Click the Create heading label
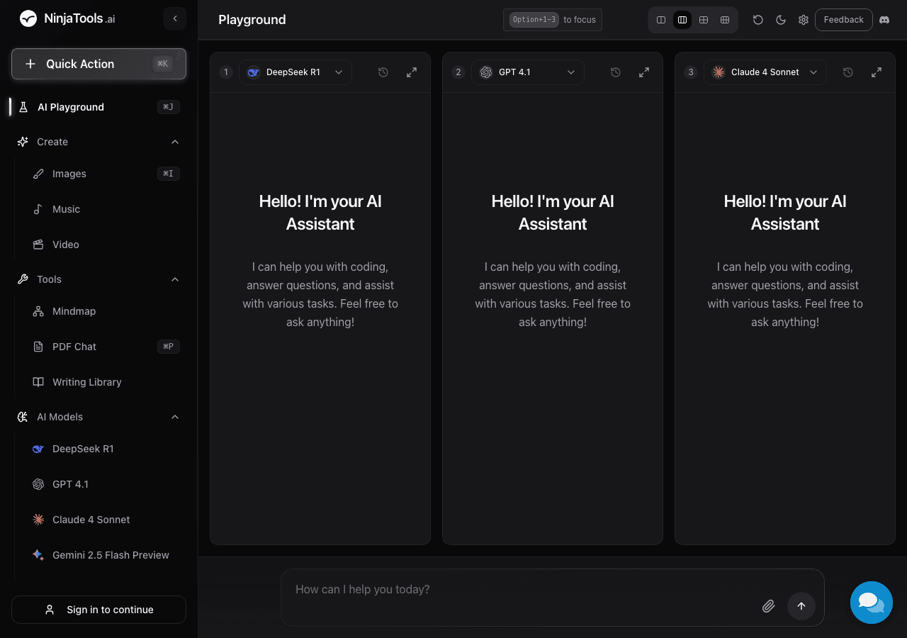Viewport: 907px width, 638px height. pos(52,142)
